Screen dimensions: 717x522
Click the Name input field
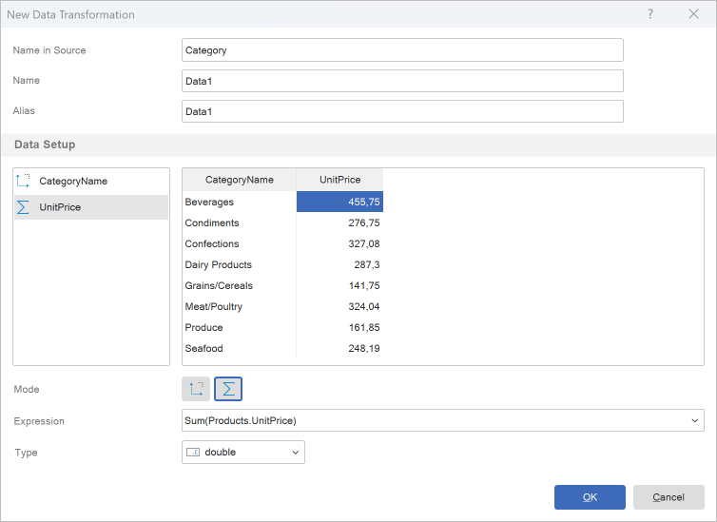(402, 81)
